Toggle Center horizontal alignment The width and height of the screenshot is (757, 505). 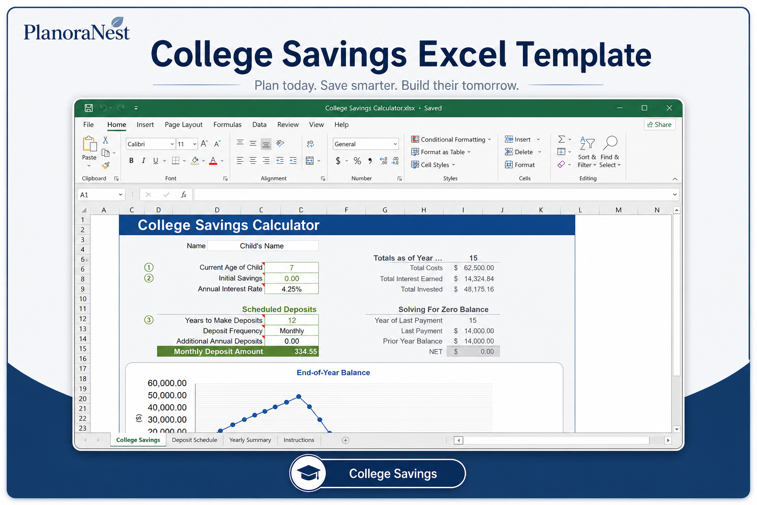(253, 160)
